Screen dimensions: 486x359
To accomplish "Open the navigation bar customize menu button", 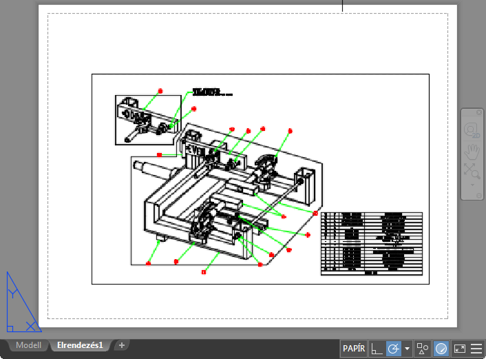I will [x=479, y=196].
